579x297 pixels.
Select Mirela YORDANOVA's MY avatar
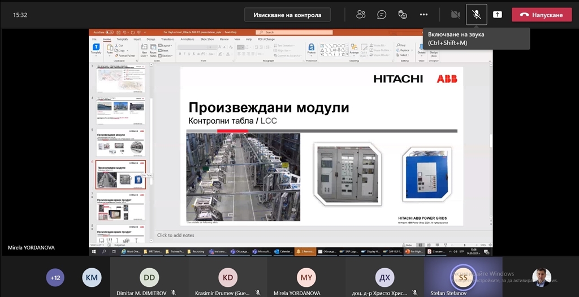coord(306,277)
